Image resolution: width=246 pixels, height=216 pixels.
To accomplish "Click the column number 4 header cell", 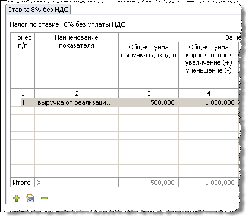I will (x=209, y=93).
